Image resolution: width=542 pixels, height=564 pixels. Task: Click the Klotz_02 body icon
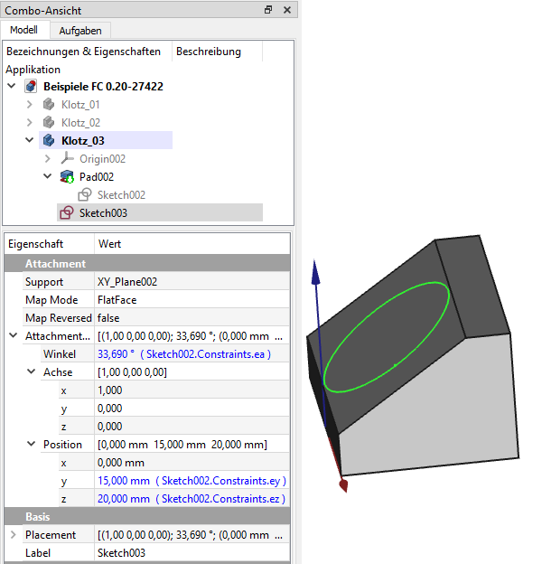click(x=50, y=123)
